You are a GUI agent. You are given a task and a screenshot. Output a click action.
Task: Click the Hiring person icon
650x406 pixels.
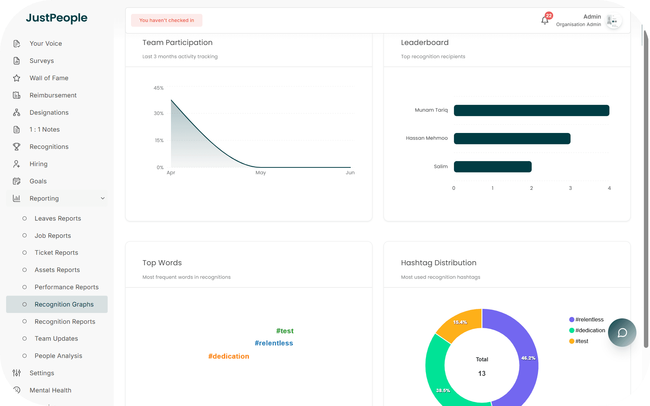pos(17,164)
